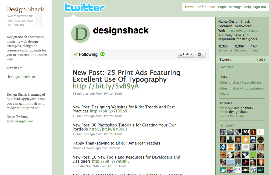Click Tweetie source link
This screenshot has height=175, width=271.
point(115,148)
